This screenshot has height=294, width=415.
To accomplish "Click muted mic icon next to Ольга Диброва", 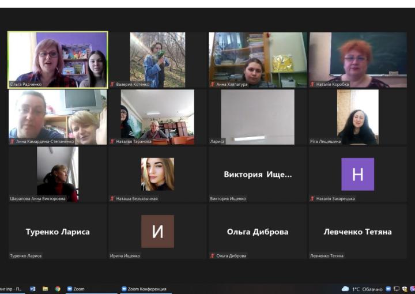I will [212, 256].
